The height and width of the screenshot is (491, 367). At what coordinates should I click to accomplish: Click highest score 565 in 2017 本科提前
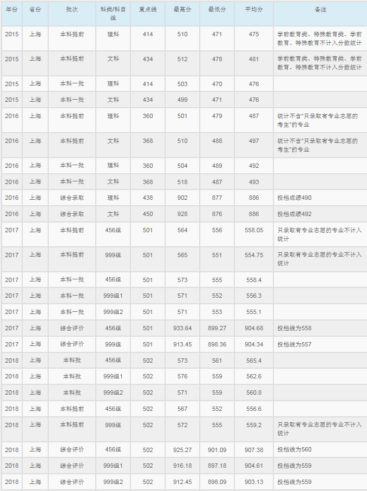point(182,255)
